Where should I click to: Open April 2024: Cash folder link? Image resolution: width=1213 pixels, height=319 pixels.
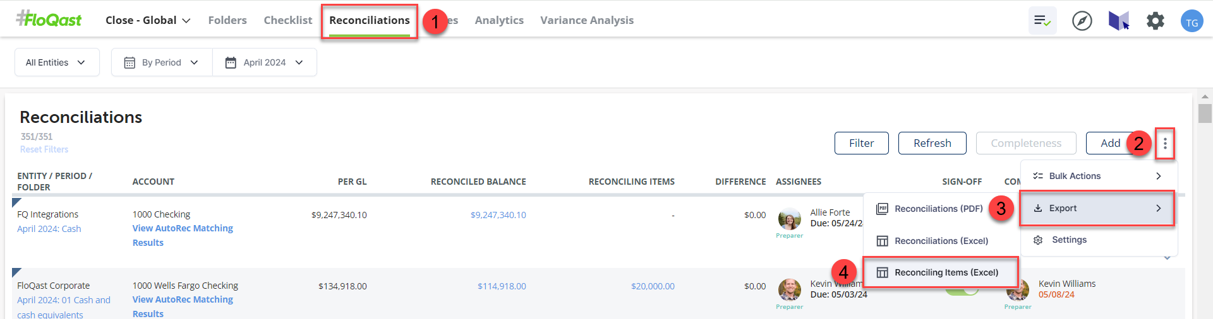(x=49, y=229)
